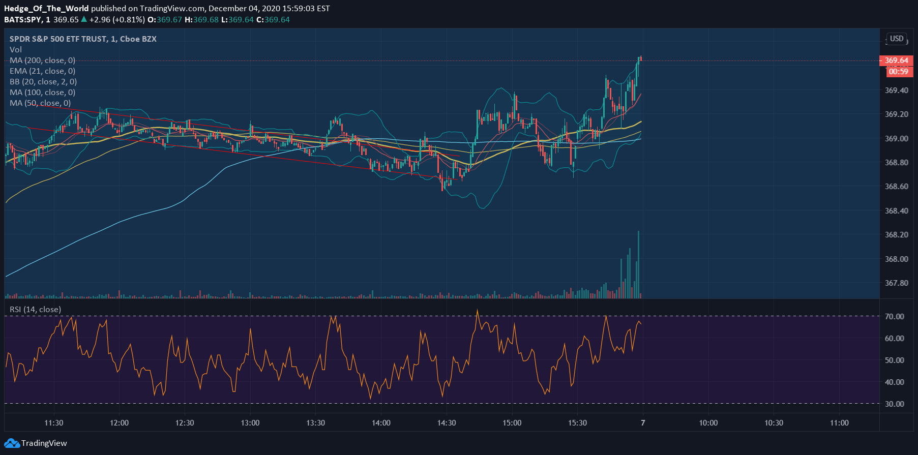Screen dimensions: 918x455
Task: Click the RSI 30.00 scale label
Action: [895, 404]
